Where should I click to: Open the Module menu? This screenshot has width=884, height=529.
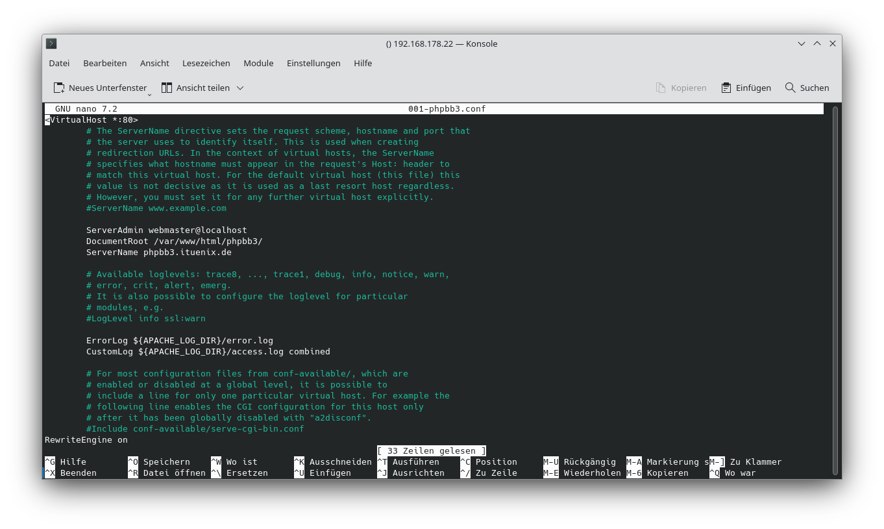pos(258,63)
